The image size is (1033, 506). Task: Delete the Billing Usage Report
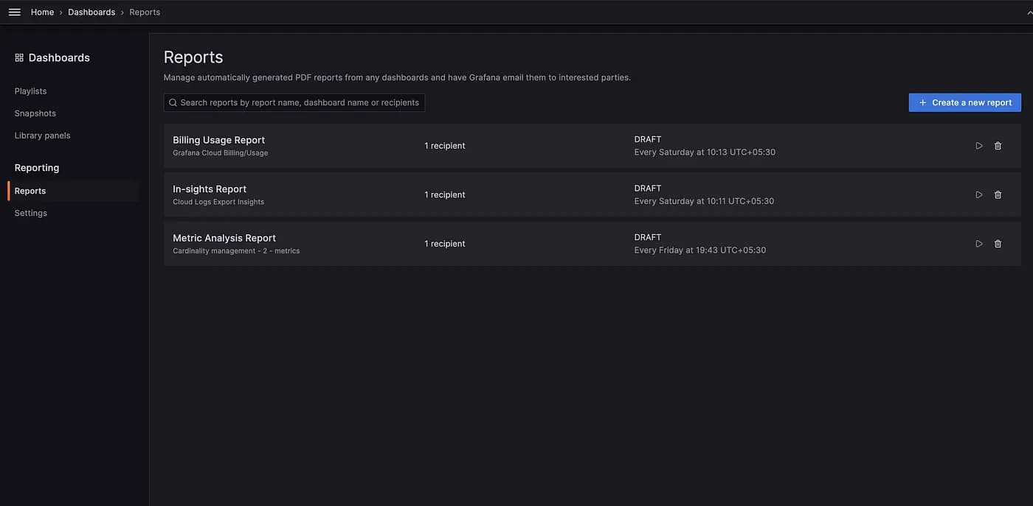click(998, 145)
